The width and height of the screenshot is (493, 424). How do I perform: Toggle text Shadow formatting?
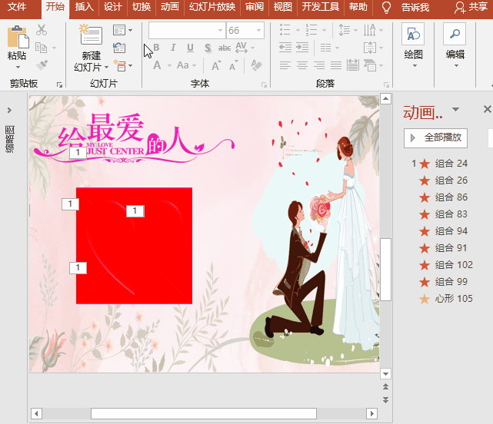[x=208, y=48]
